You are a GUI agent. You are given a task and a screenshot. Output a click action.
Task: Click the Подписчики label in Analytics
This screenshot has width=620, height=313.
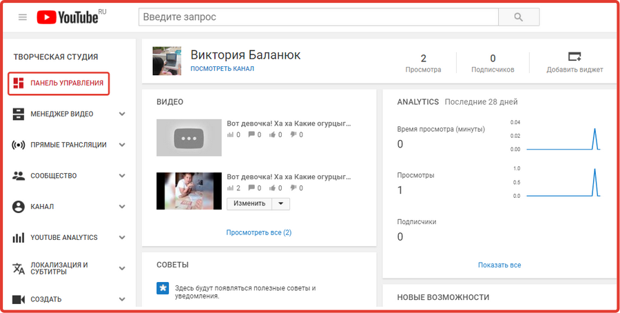[417, 222]
